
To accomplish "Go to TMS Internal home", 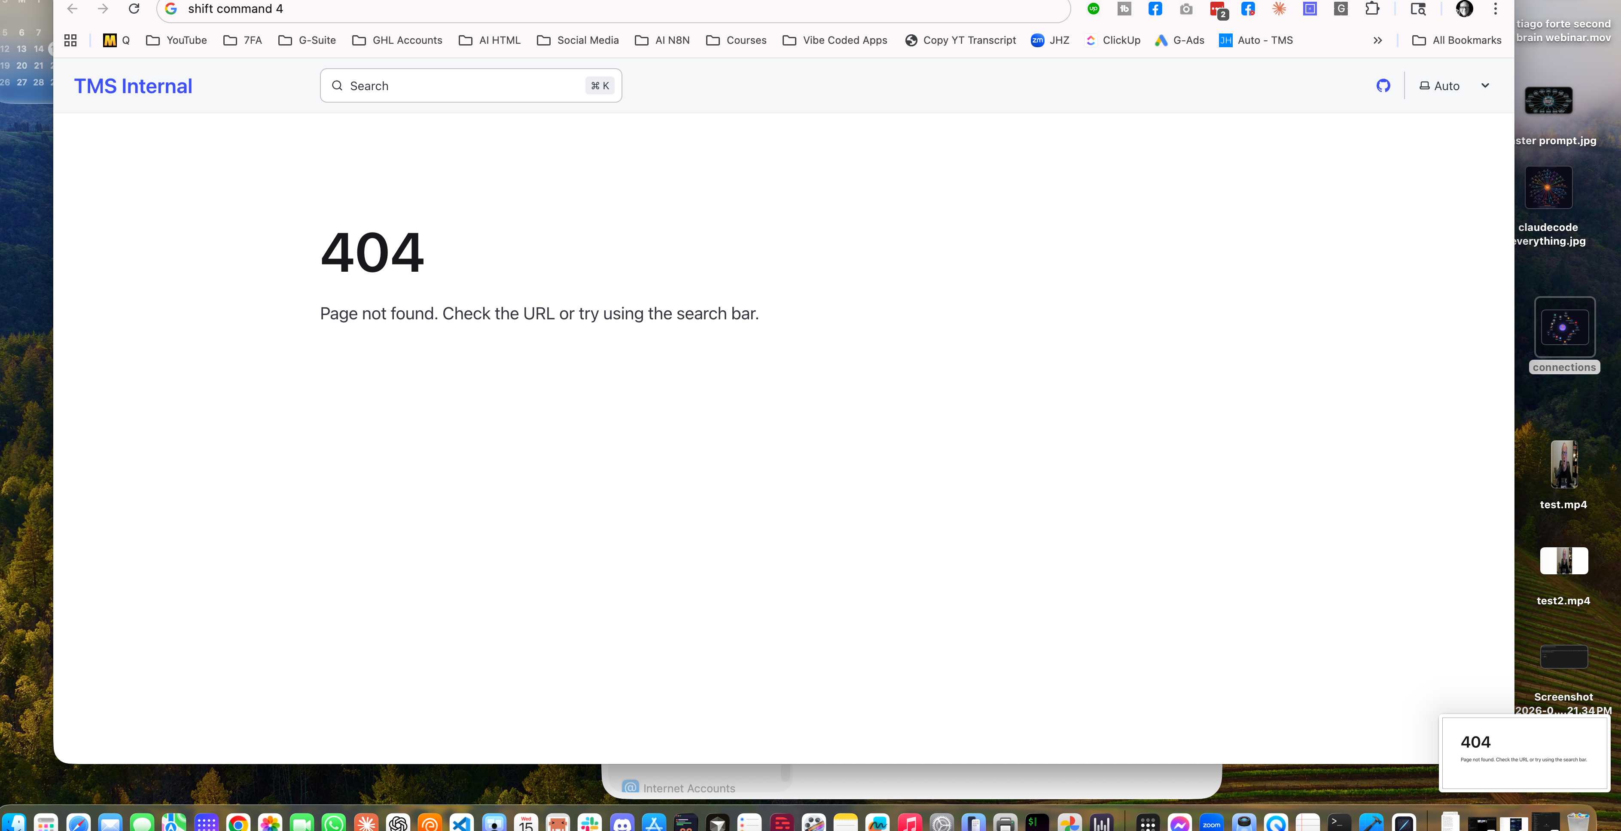I will click(134, 86).
